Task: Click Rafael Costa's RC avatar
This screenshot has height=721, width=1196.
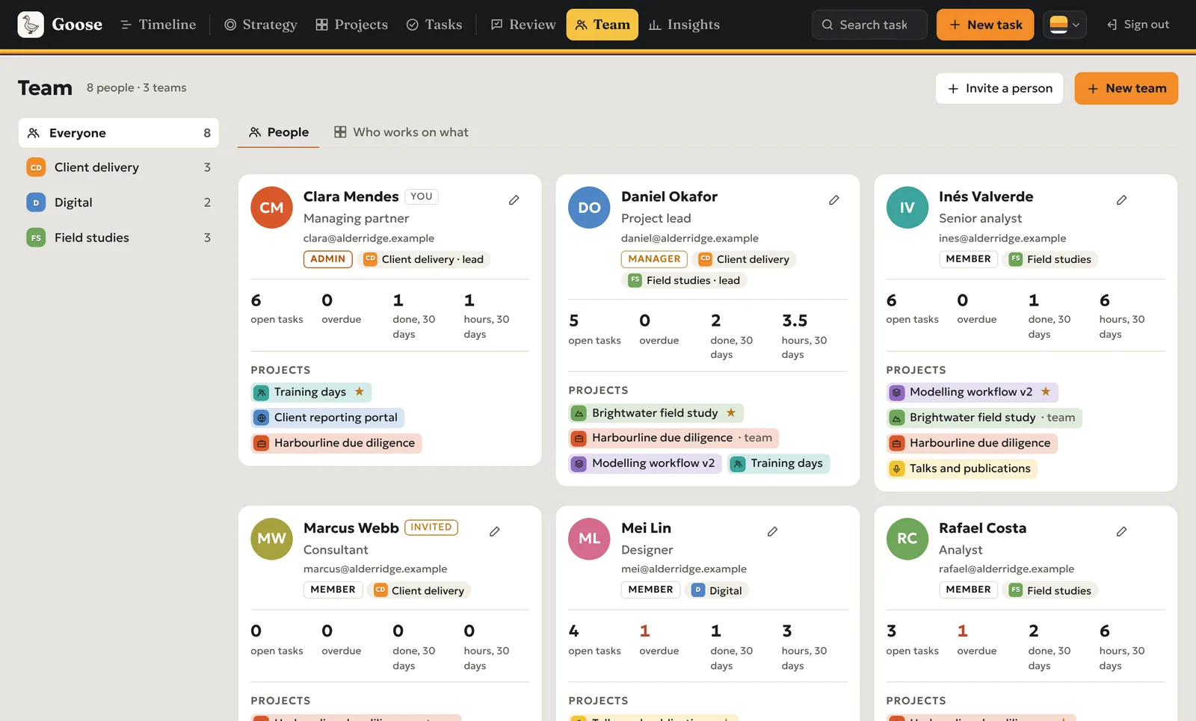Action: [x=907, y=539]
